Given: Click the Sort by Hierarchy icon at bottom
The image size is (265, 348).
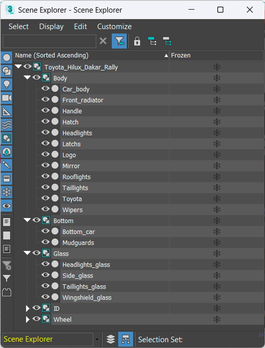Looking at the screenshot, I should [126, 339].
